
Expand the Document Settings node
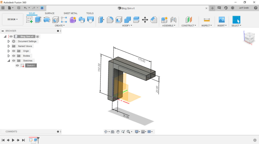click(9, 41)
